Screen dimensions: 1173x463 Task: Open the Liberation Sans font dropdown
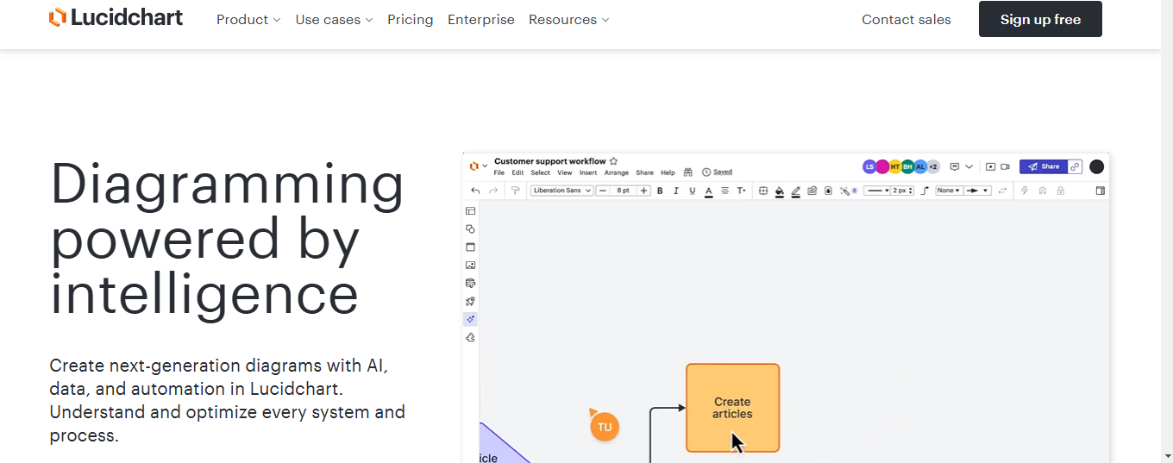coord(562,191)
